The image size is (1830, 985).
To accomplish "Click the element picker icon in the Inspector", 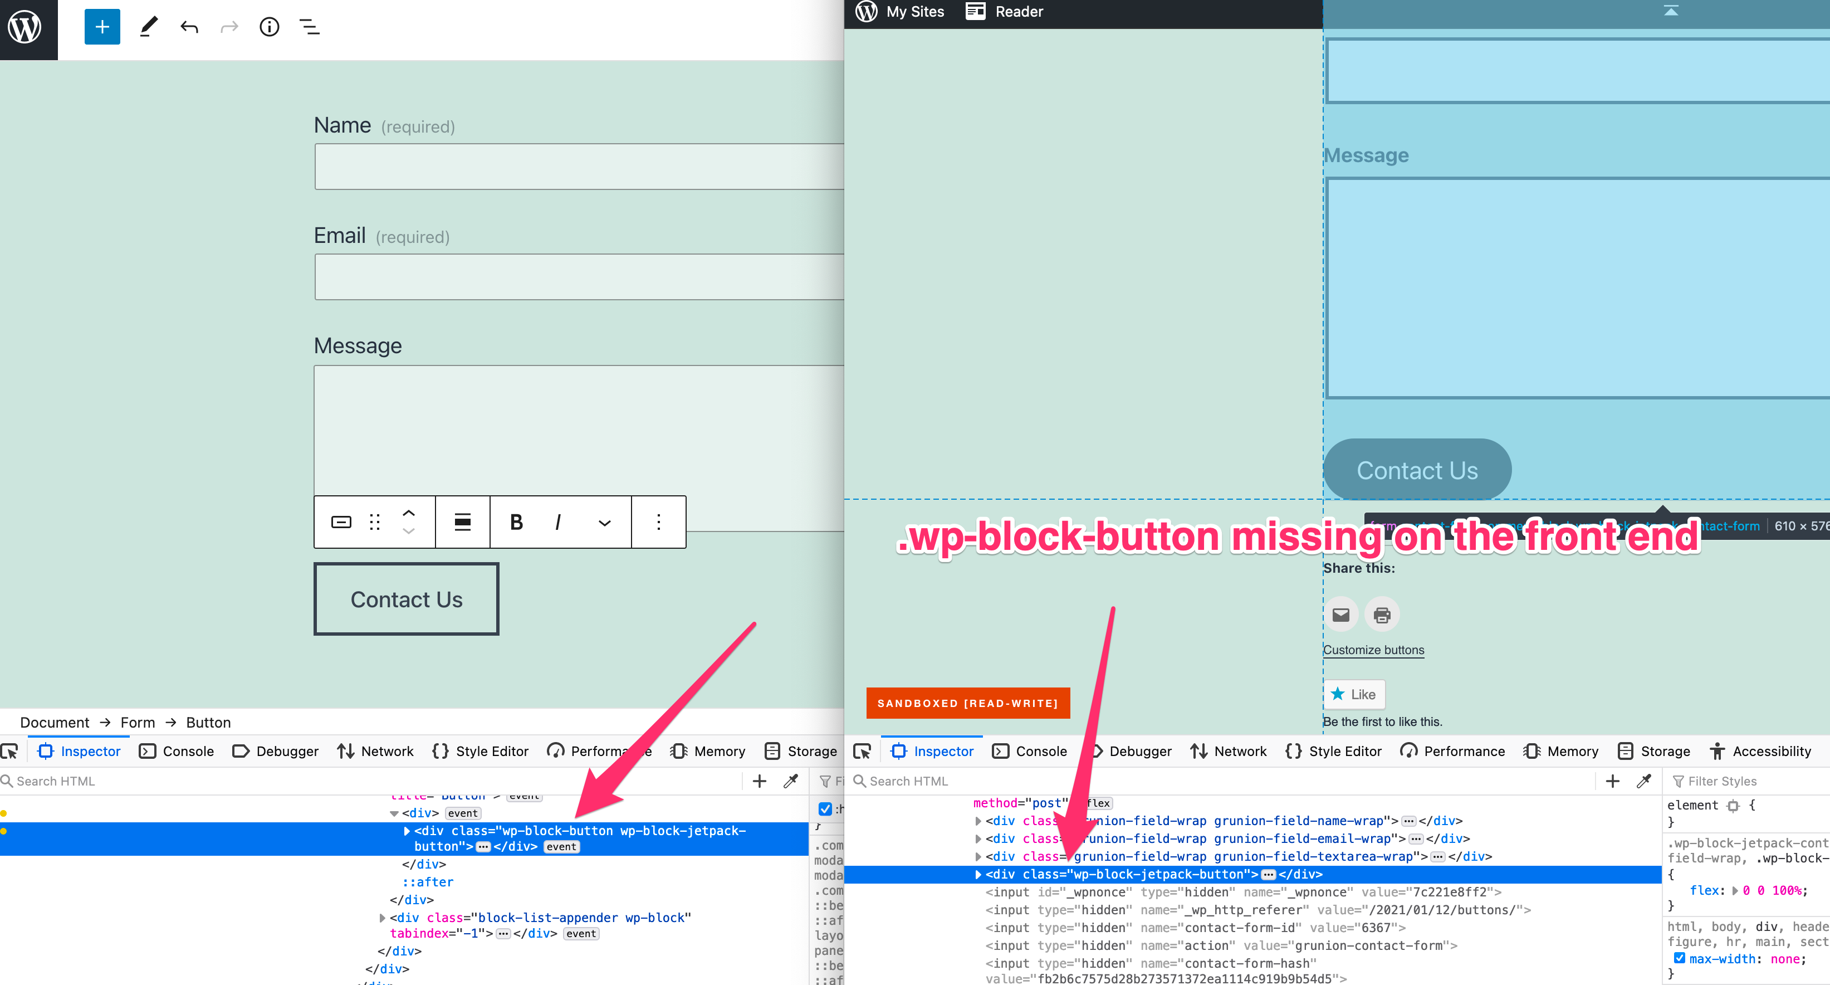I will tap(10, 750).
